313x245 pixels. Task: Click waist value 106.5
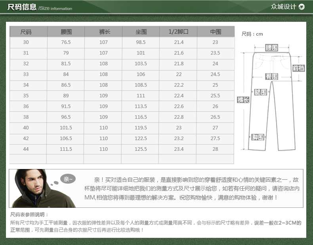pos(66,139)
